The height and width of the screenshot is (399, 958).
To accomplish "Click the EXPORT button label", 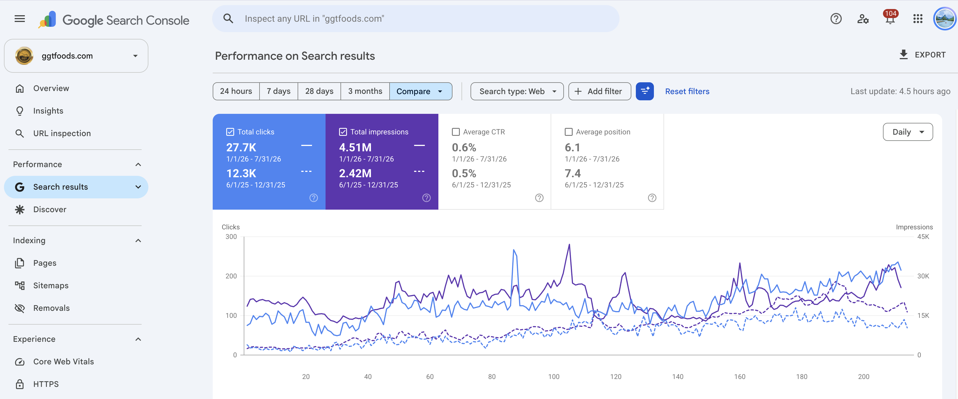I will pyautogui.click(x=930, y=55).
